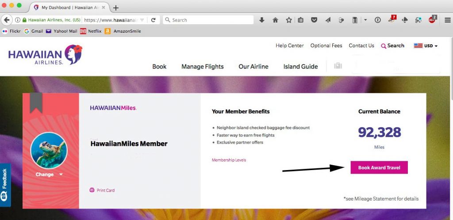This screenshot has height=220, width=453.
Task: Open the Contact Us link
Action: click(x=361, y=46)
